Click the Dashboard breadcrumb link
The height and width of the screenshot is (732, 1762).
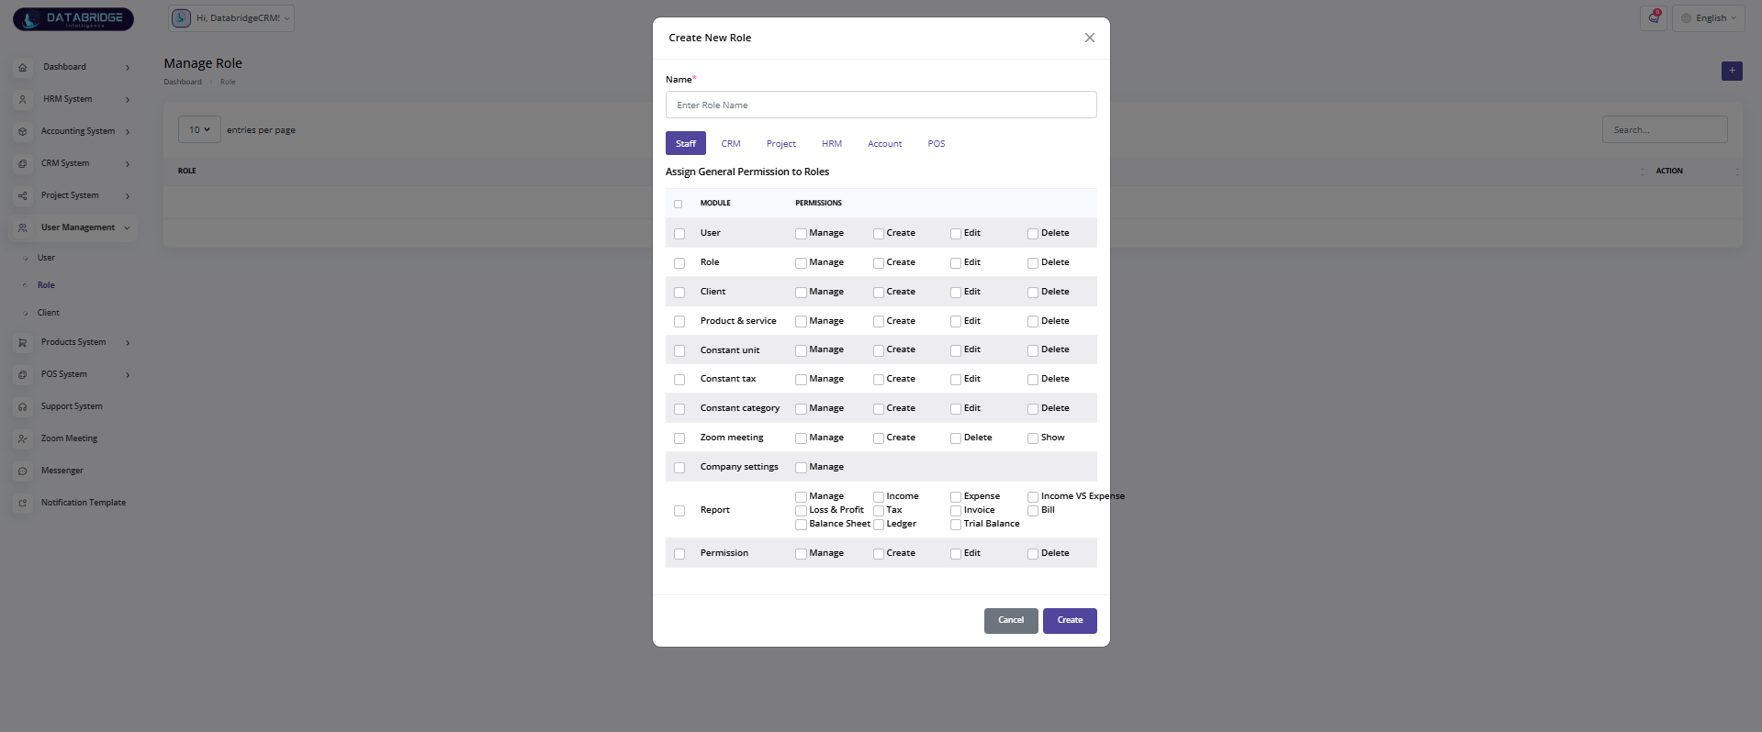pyautogui.click(x=183, y=82)
